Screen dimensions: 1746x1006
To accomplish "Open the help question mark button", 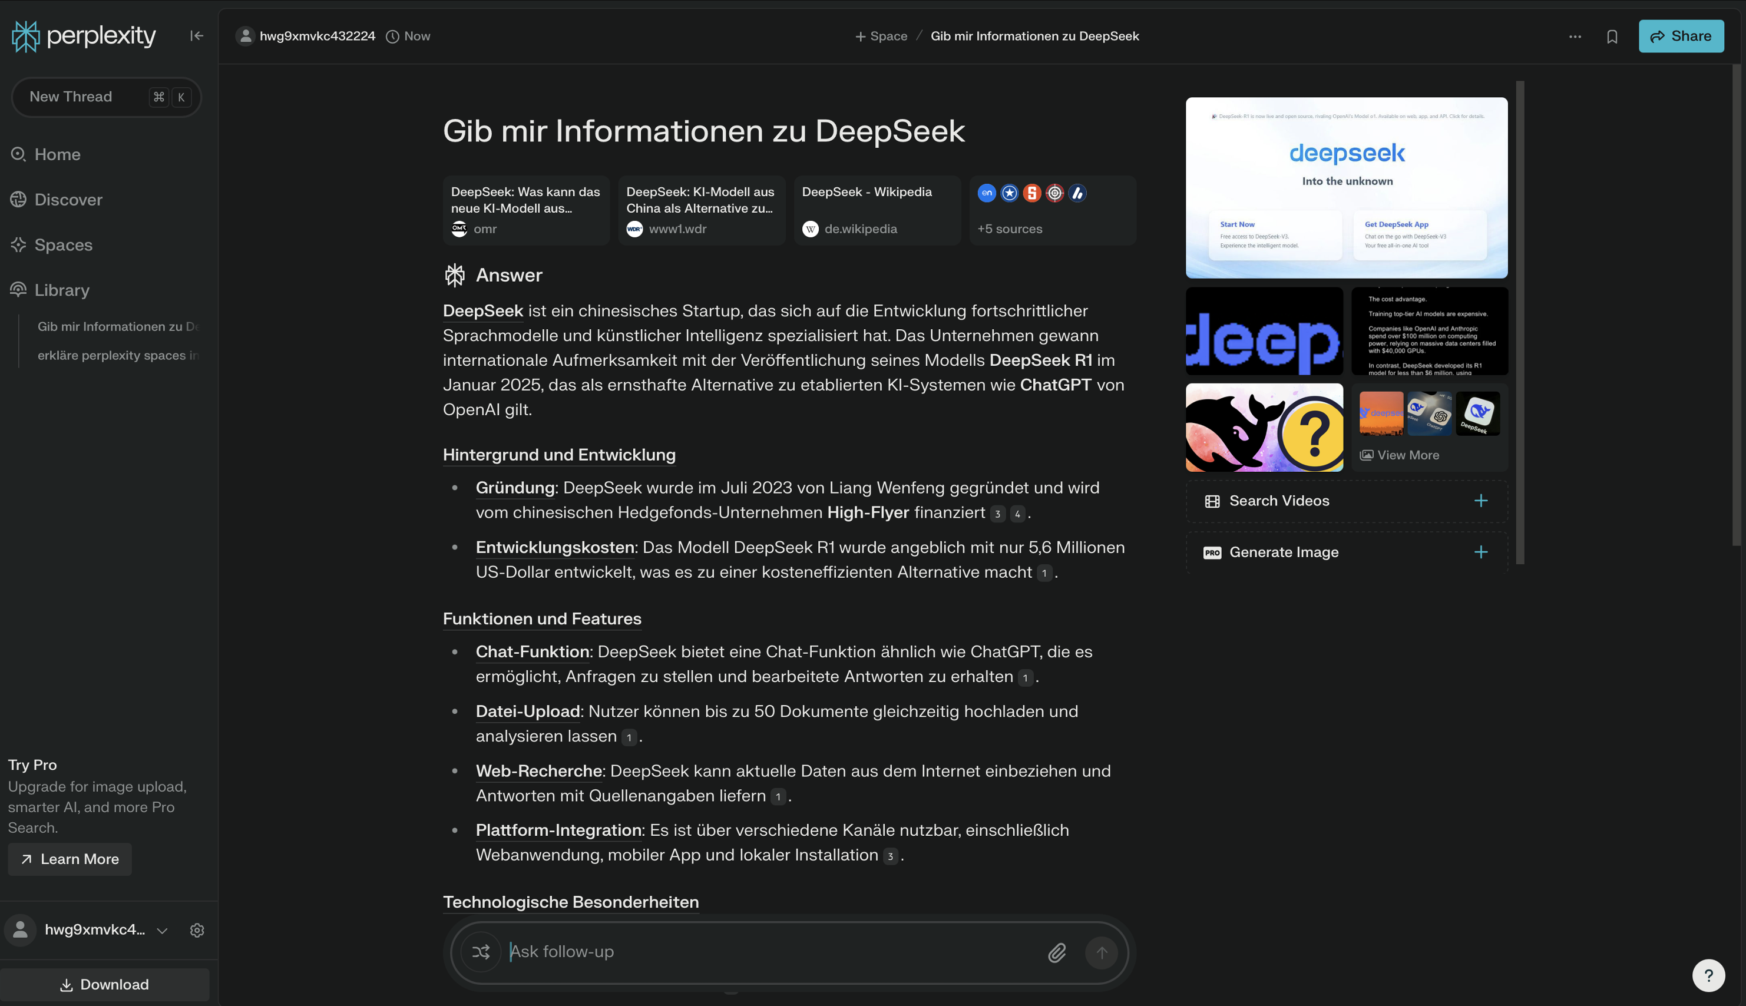I will 1708,975.
